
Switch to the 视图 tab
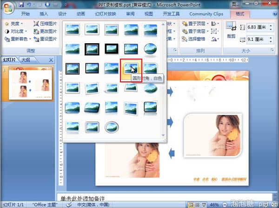point(149,14)
